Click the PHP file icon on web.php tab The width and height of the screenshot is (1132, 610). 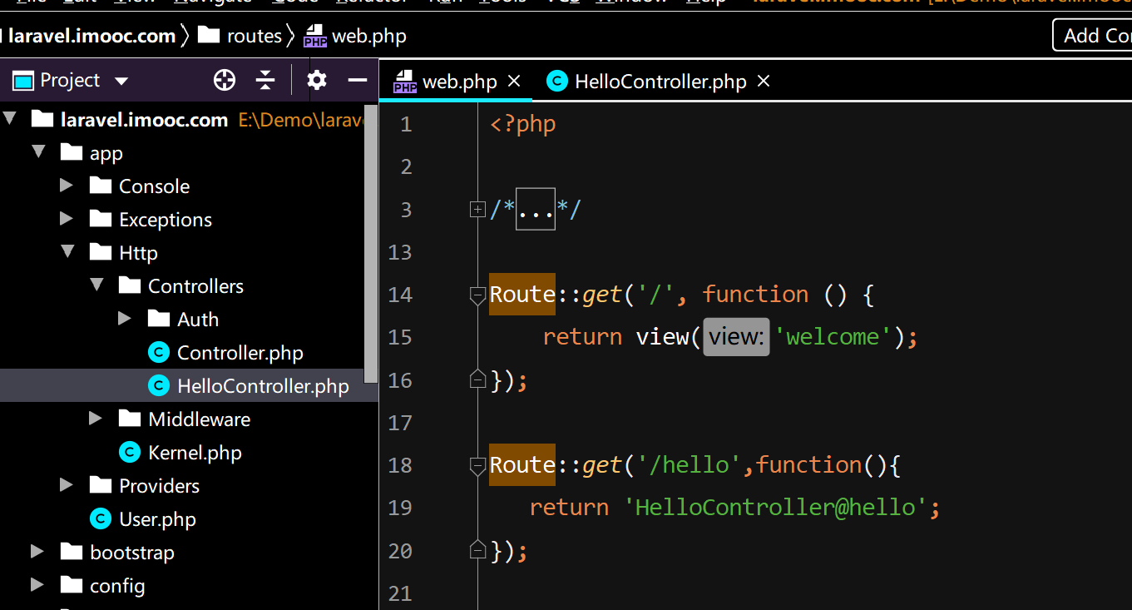[x=405, y=82]
